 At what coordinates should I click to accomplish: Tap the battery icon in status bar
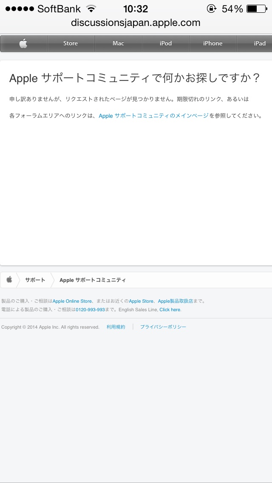[x=257, y=9]
